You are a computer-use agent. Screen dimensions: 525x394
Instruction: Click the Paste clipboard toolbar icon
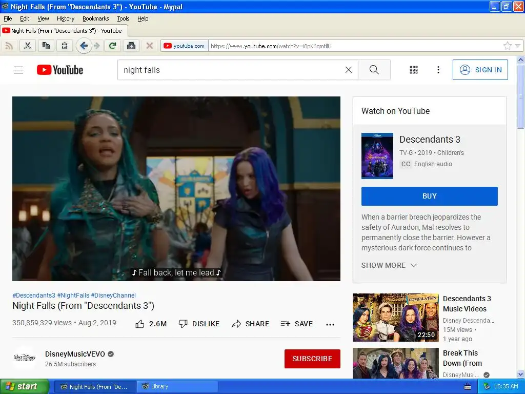tap(64, 46)
